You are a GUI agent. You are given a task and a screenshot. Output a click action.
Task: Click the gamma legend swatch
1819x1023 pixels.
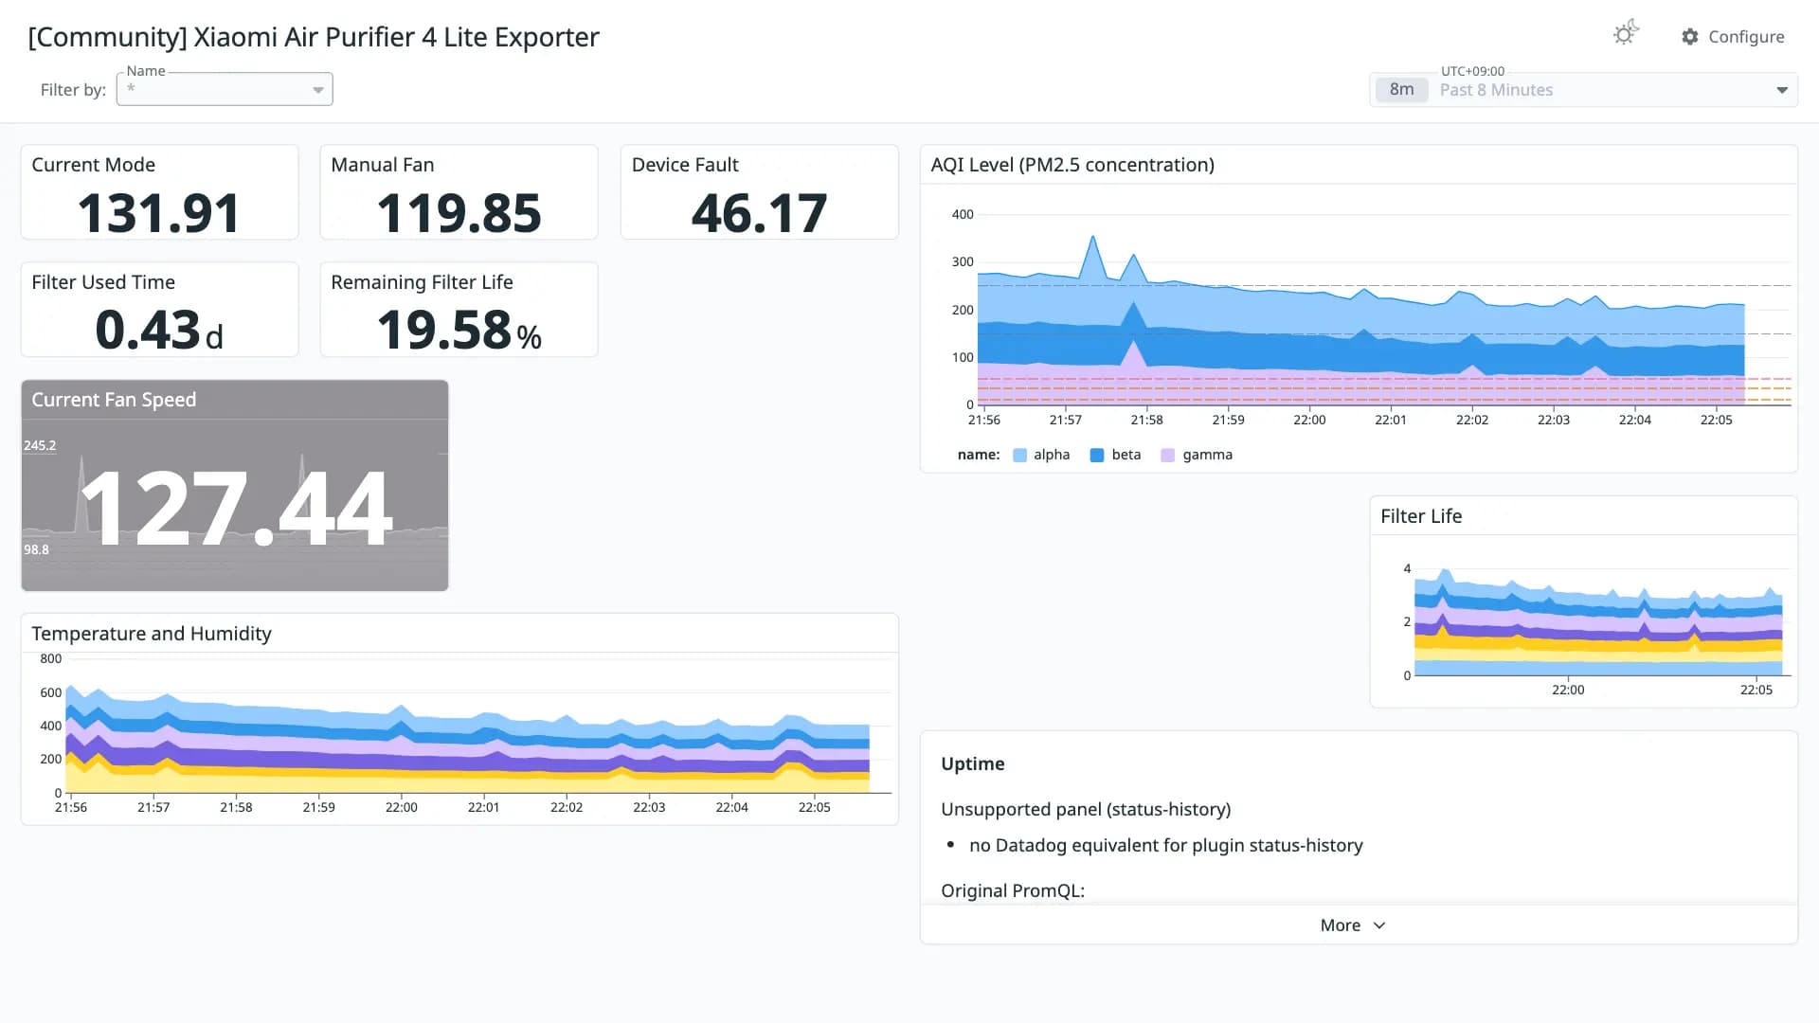click(x=1167, y=456)
